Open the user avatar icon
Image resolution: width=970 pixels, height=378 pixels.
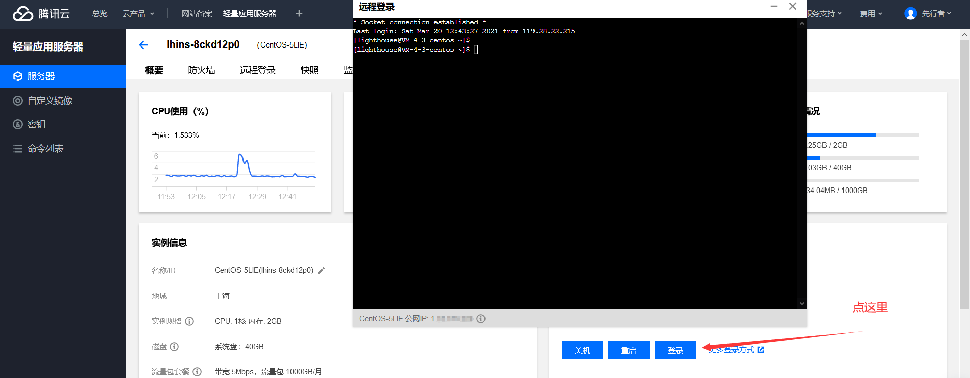(x=910, y=14)
